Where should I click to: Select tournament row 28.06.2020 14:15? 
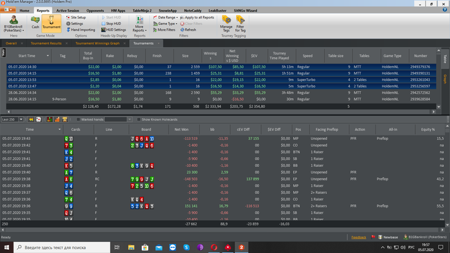[221, 99]
